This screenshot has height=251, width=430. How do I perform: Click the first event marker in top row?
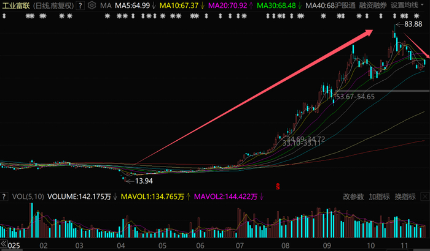(4, 16)
